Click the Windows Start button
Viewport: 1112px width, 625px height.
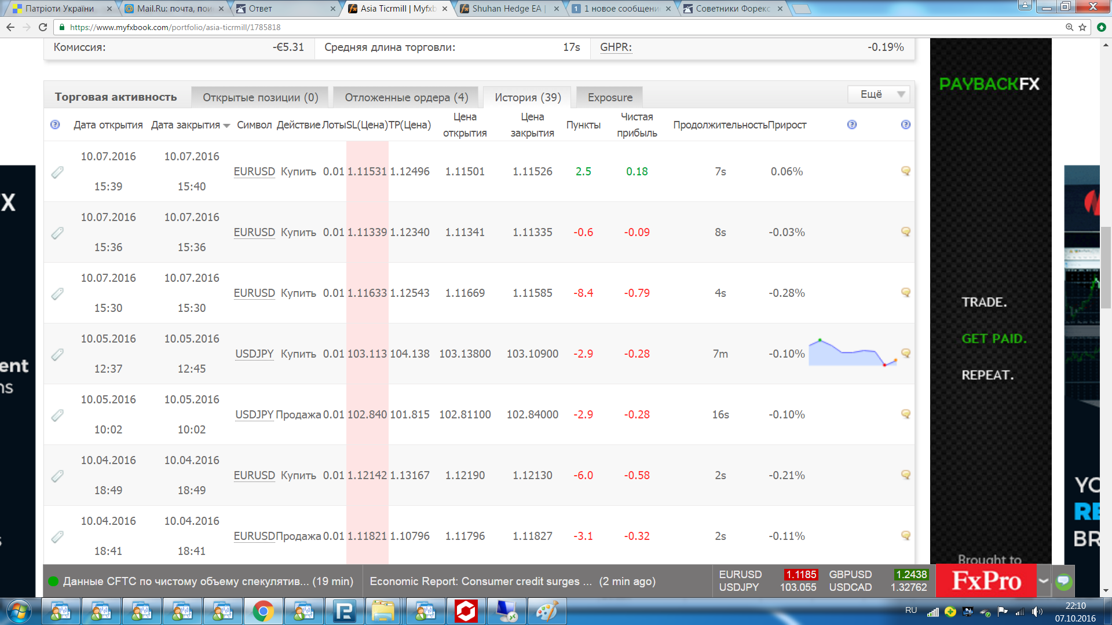19,611
